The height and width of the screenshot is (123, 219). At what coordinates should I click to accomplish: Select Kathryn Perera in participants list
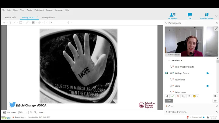182,73
